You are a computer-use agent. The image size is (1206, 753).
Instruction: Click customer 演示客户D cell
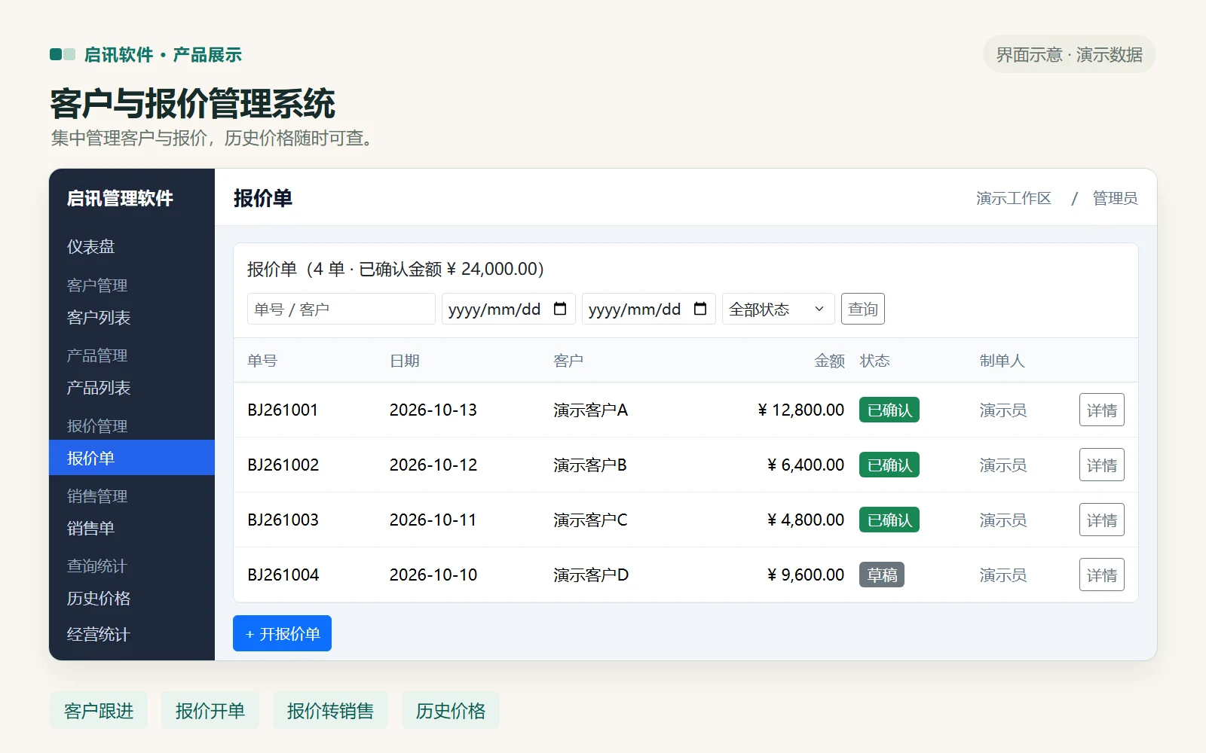point(591,575)
